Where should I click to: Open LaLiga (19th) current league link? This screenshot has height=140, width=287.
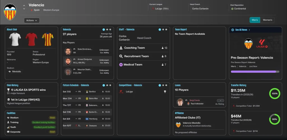pos(160,9)
